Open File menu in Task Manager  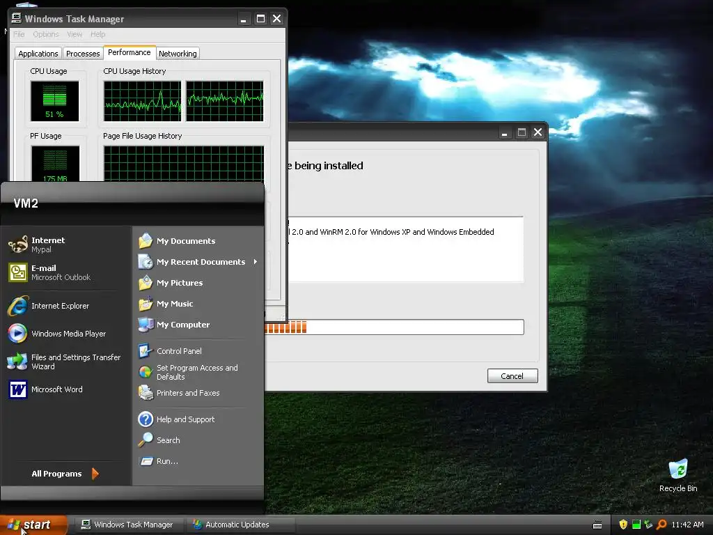19,34
